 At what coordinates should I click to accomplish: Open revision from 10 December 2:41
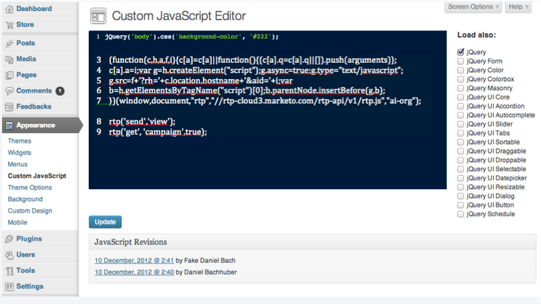click(x=134, y=261)
